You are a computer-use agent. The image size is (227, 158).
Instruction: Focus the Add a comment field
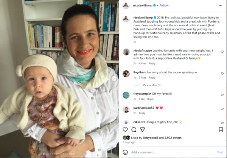point(172,152)
